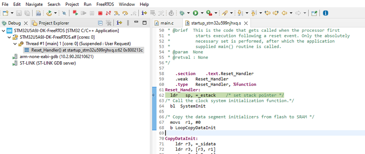Click the Save icon in toolbar
This screenshot has height=154, width=365.
pos(19,13)
